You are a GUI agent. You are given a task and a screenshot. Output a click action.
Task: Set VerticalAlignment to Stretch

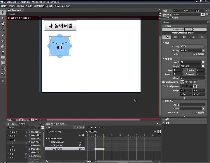pyautogui.click(x=195, y=86)
